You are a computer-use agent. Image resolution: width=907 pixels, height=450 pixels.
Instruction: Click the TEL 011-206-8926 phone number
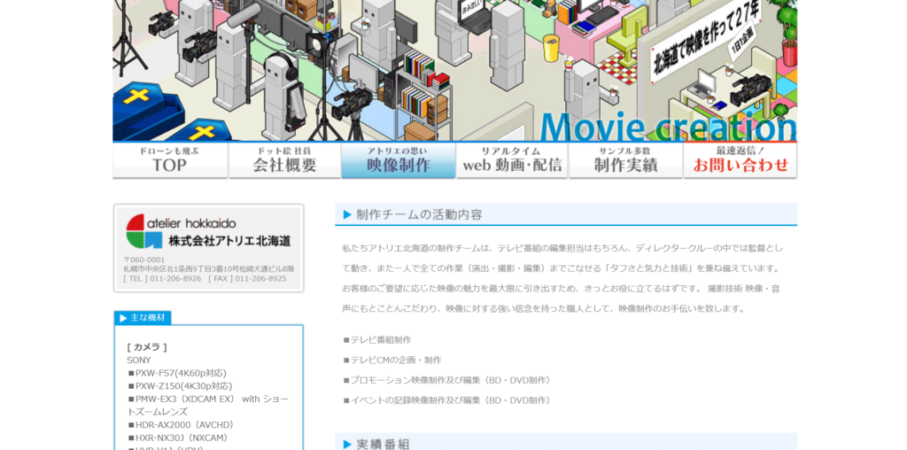coord(163,278)
